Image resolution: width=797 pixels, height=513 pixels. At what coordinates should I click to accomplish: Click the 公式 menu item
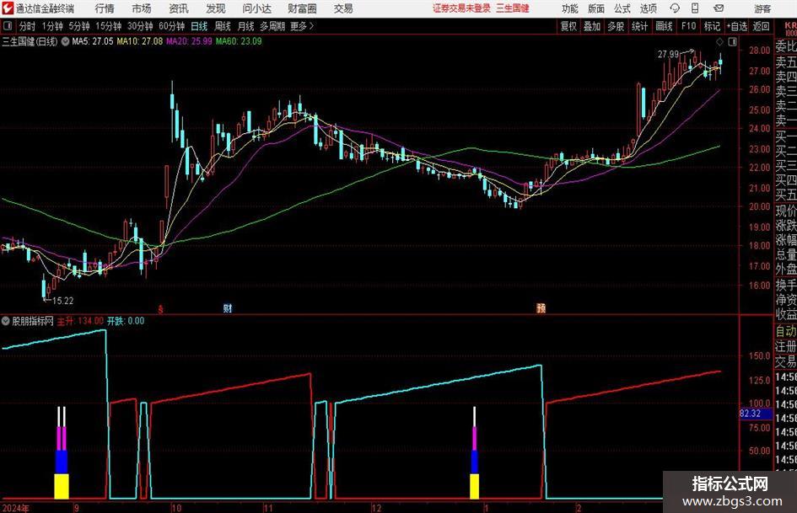[622, 8]
